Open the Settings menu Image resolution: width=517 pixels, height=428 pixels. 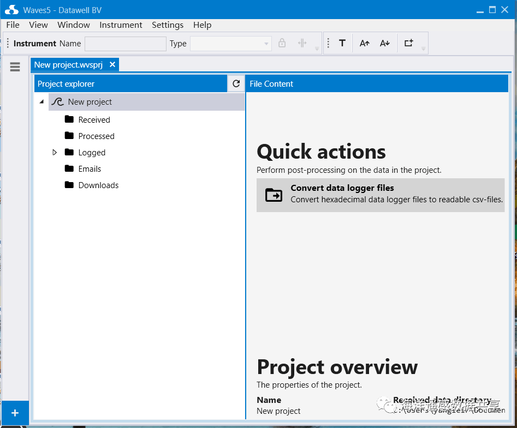[168, 25]
